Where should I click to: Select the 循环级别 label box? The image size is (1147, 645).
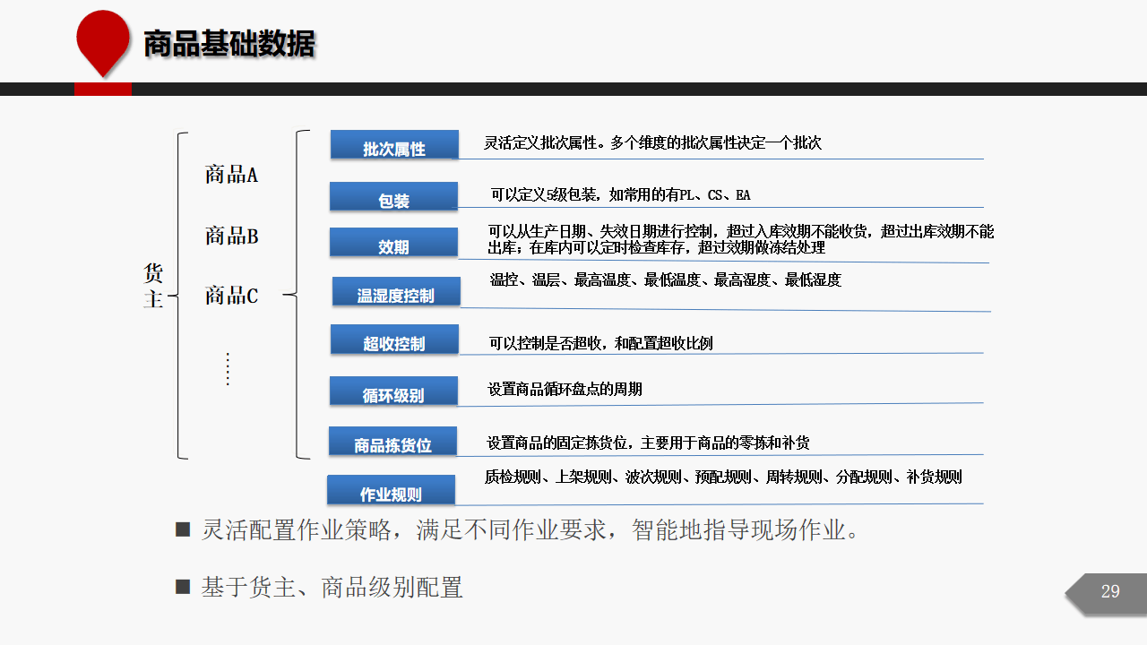393,391
